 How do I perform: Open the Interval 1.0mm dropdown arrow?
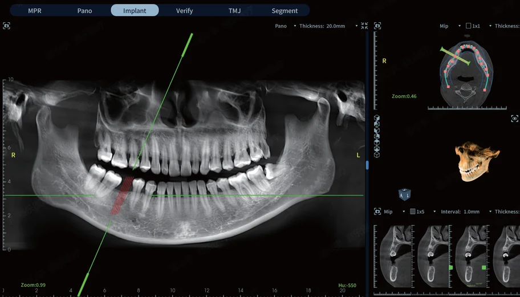point(490,211)
